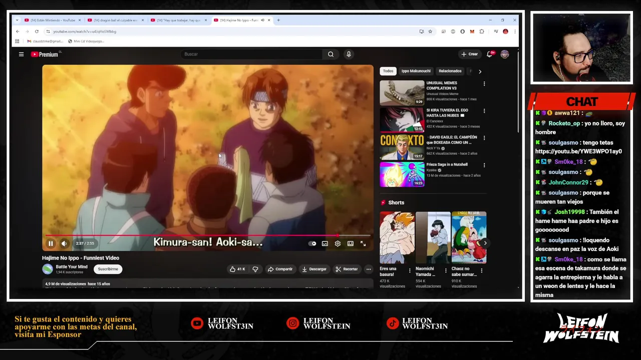Open options for Unusual Memes Compilation video

[484, 83]
